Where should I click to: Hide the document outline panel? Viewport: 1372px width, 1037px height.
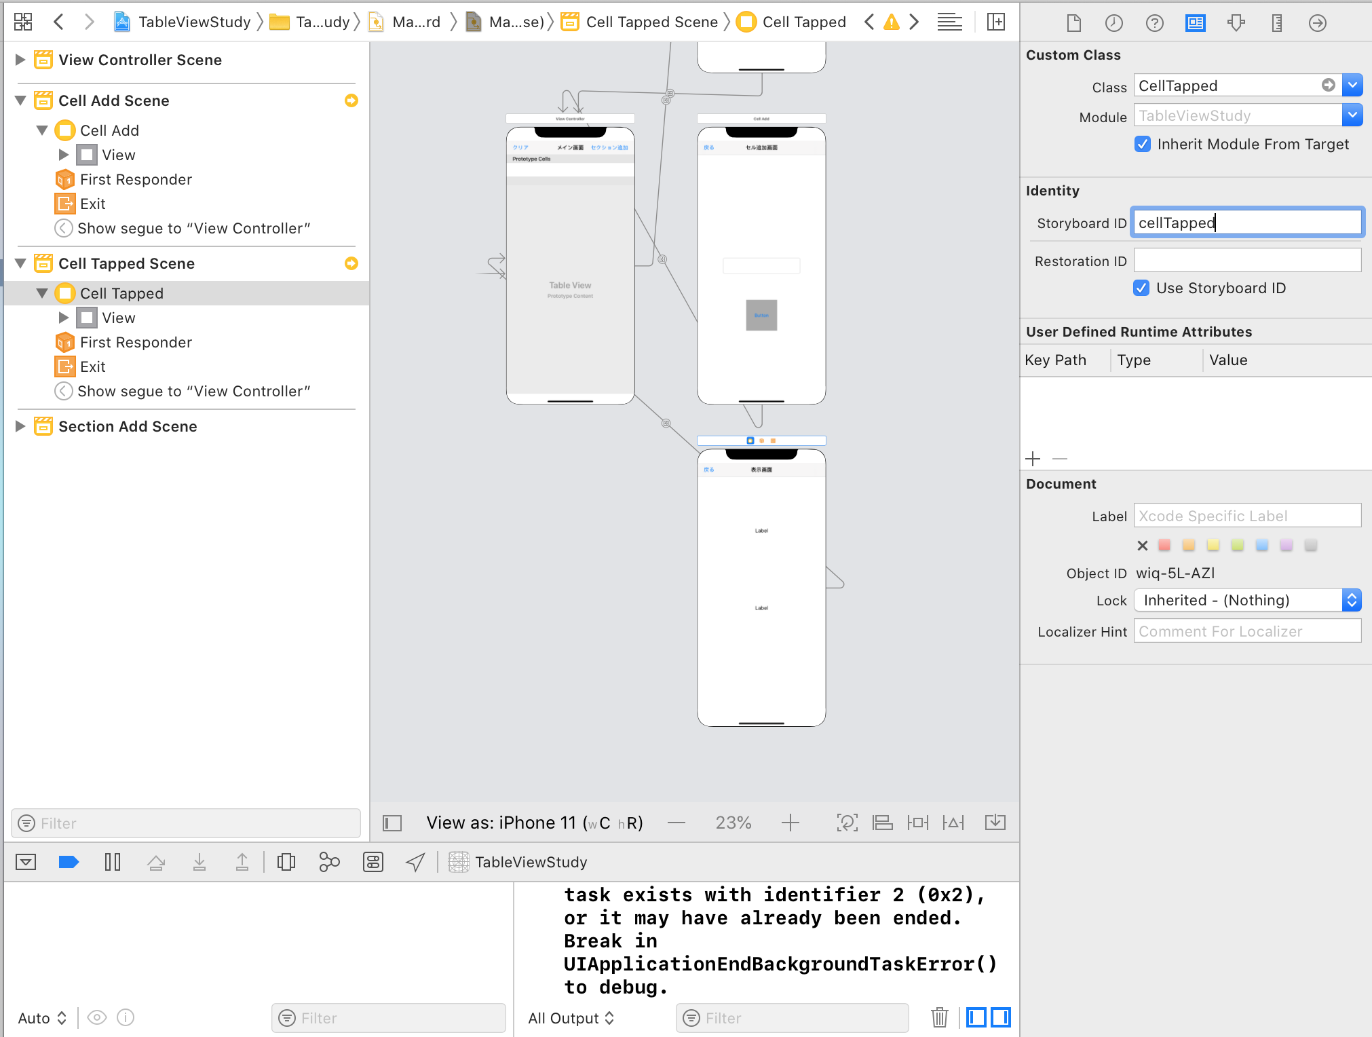coord(392,823)
